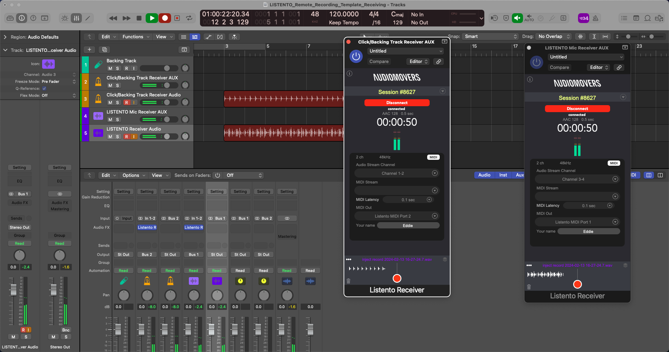Open the Mixer View menu

click(x=160, y=175)
